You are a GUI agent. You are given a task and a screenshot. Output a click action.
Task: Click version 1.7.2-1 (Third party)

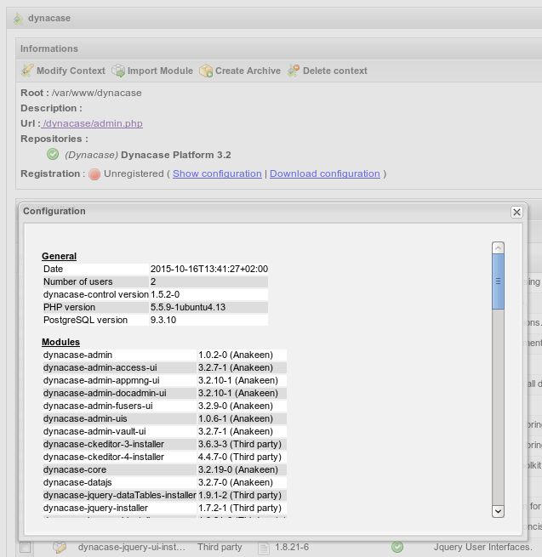(x=240, y=509)
